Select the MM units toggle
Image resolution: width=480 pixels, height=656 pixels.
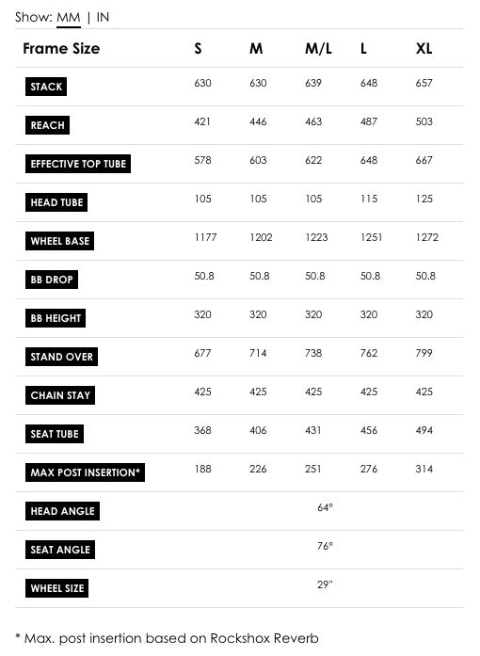[x=68, y=18]
